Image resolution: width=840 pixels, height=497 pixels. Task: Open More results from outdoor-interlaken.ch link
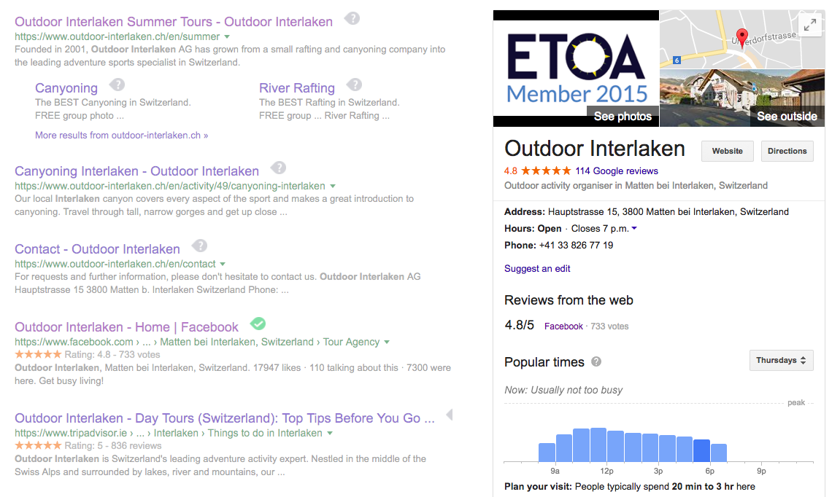tap(121, 135)
